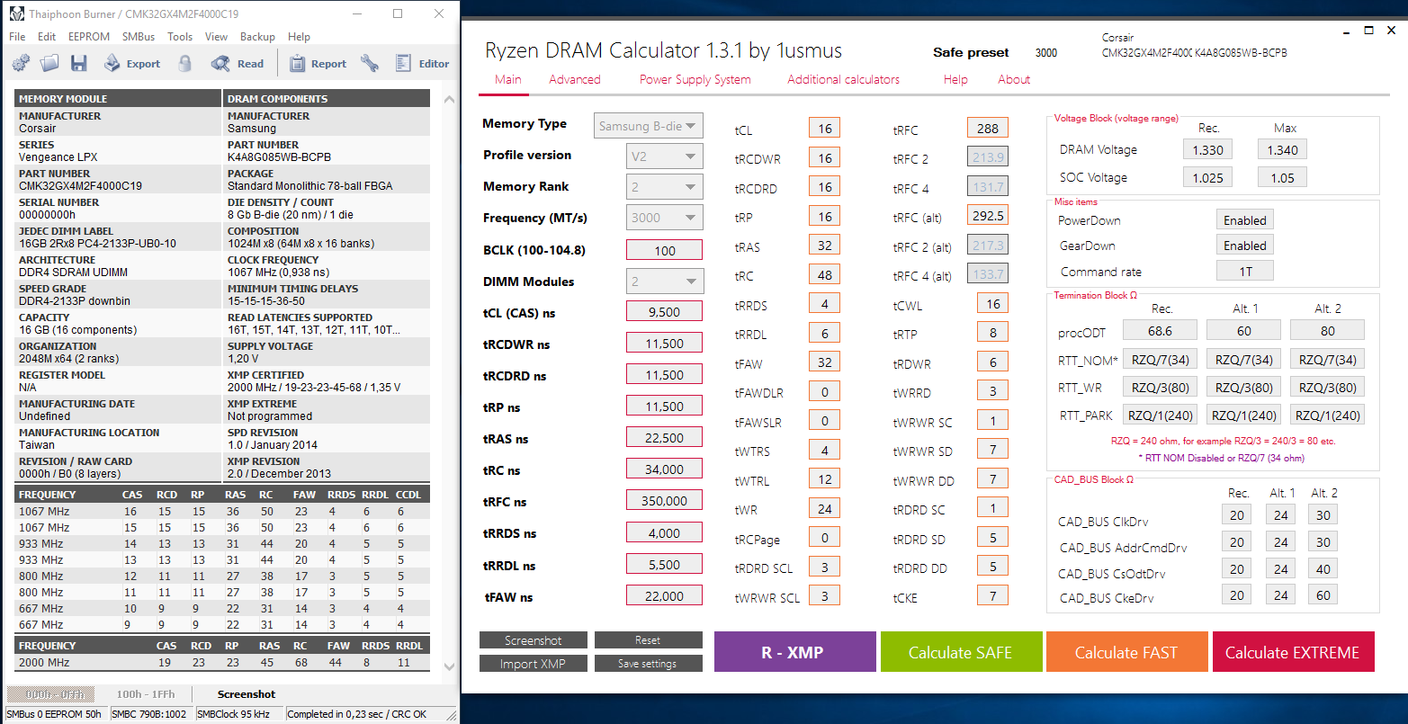Image resolution: width=1408 pixels, height=724 pixels.
Task: Click the tRCDWR ns input field
Action: [x=665, y=344]
